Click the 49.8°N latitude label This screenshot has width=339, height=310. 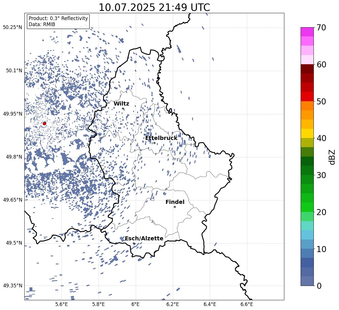(x=14, y=157)
